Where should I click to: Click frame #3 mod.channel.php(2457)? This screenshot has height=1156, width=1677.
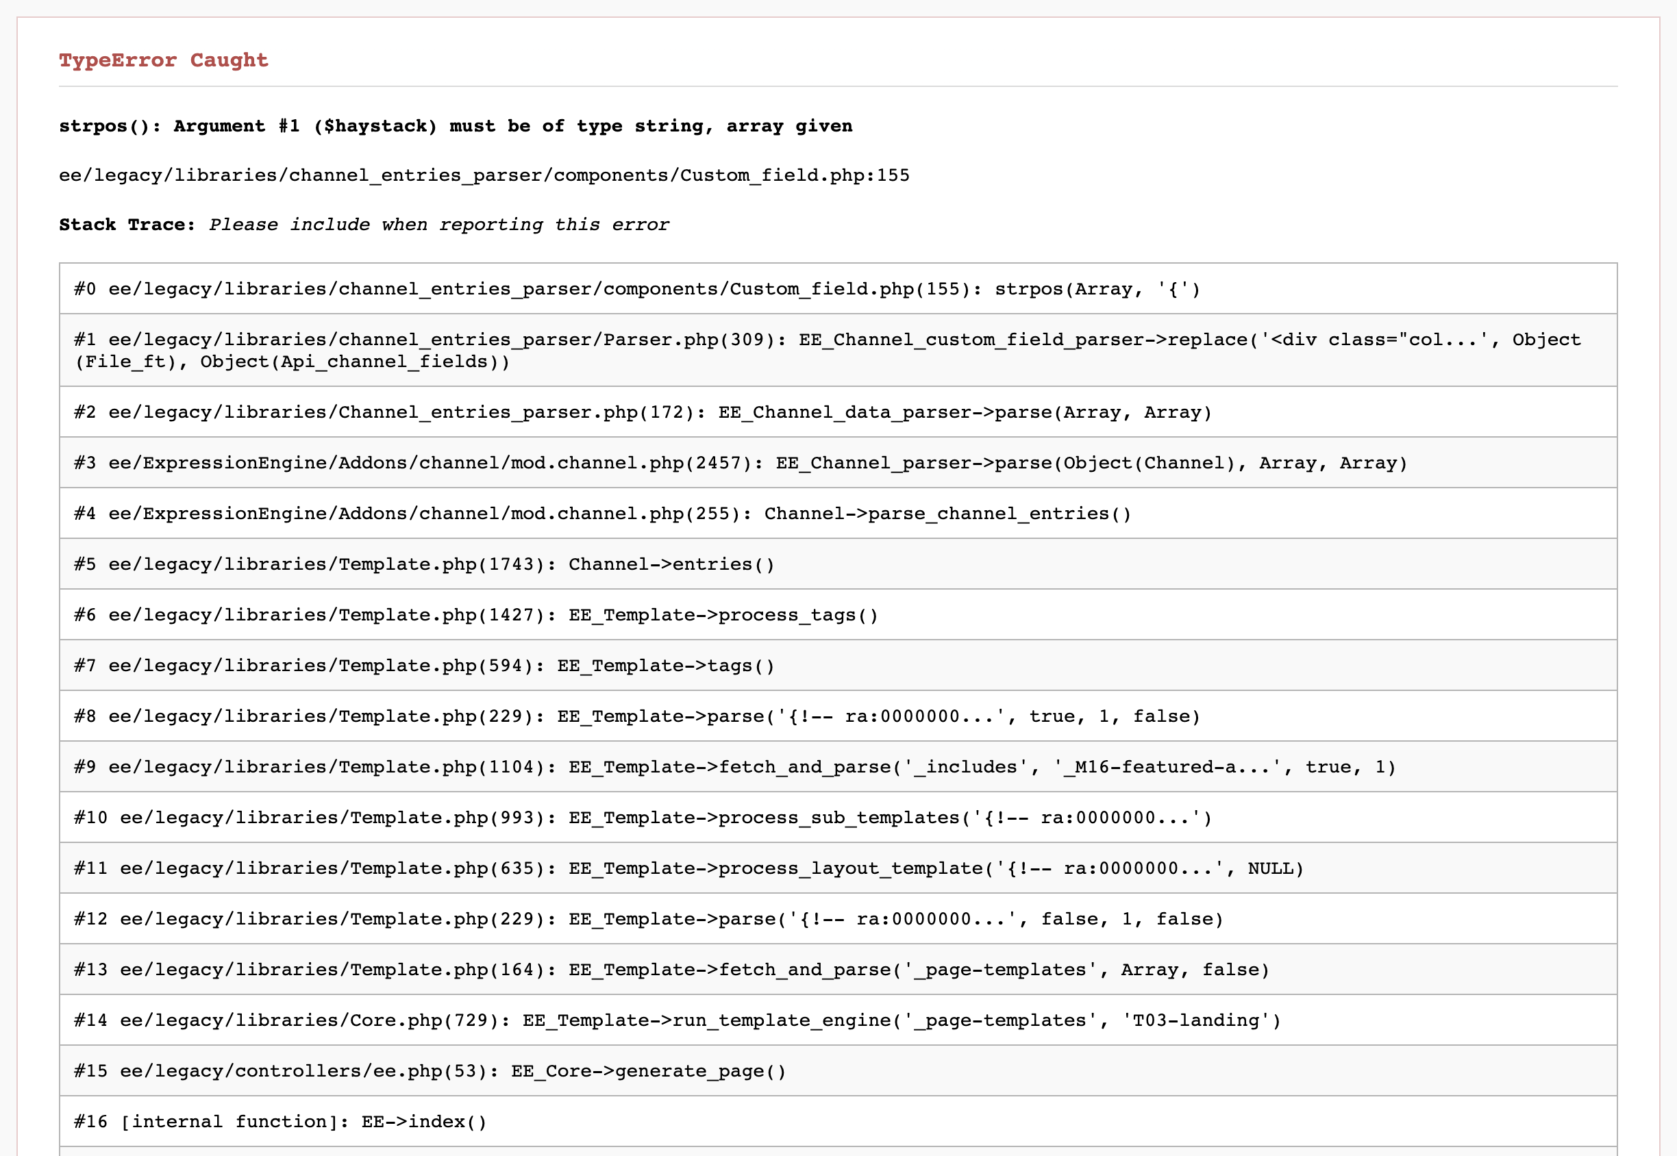pos(739,462)
